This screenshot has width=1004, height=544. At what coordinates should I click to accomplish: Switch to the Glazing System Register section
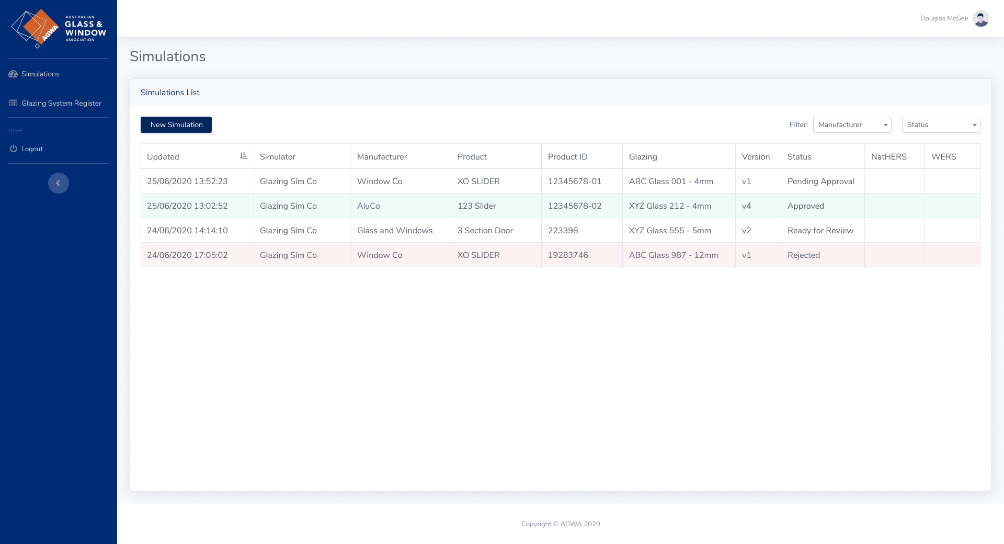pyautogui.click(x=61, y=103)
